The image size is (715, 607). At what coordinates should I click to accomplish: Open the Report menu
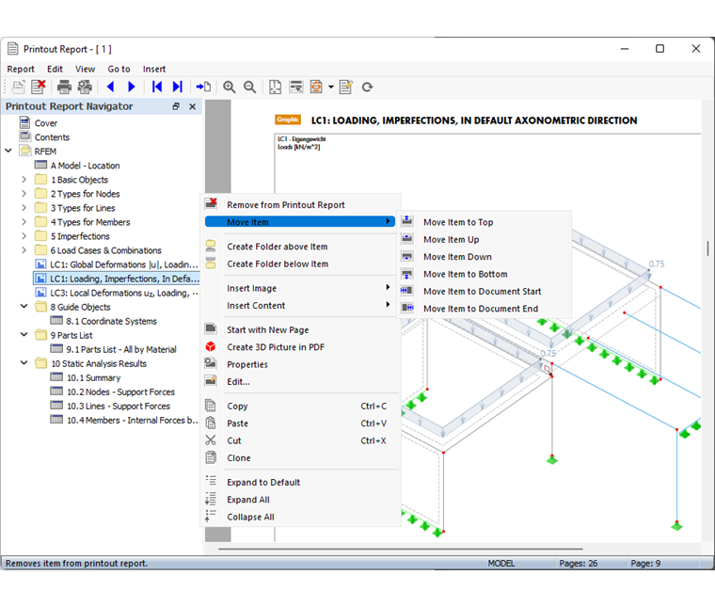(x=21, y=69)
